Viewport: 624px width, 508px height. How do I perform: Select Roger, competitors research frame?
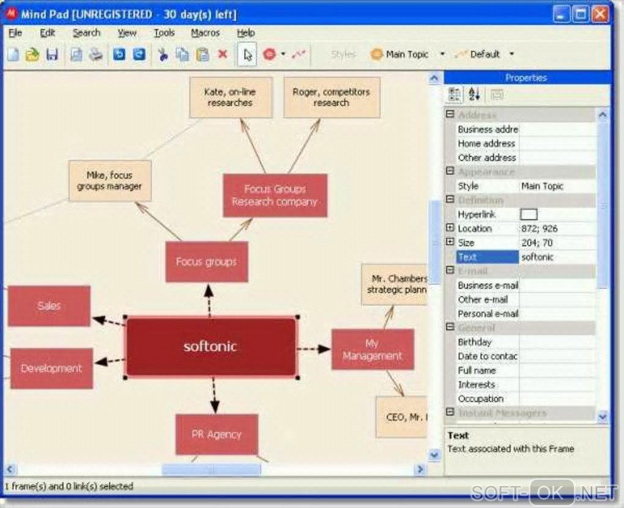(332, 97)
